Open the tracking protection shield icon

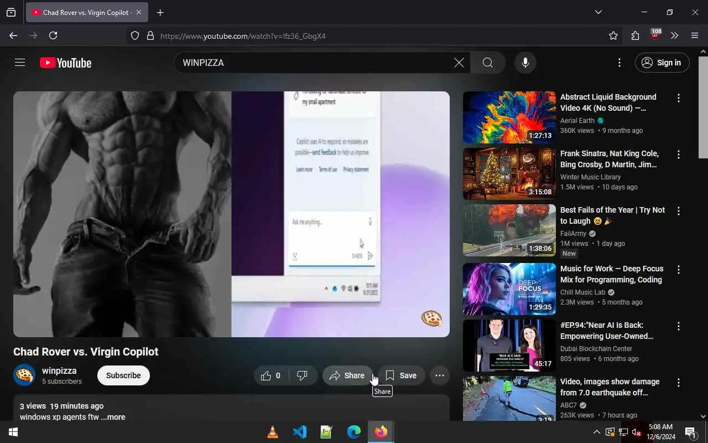(x=135, y=35)
